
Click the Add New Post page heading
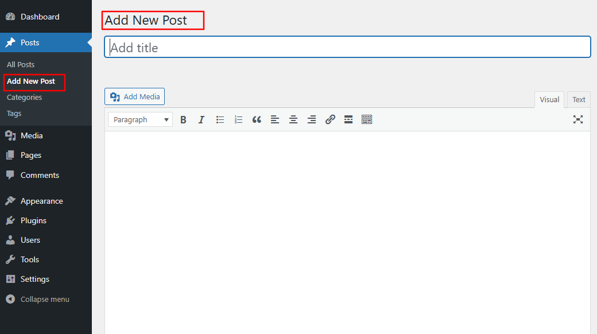[146, 20]
